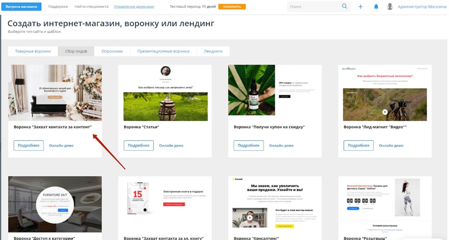Image resolution: width=449 pixels, height=240 pixels.
Task: Click "Подробнее" for "Получи купон на скидку"
Action: 249,145
